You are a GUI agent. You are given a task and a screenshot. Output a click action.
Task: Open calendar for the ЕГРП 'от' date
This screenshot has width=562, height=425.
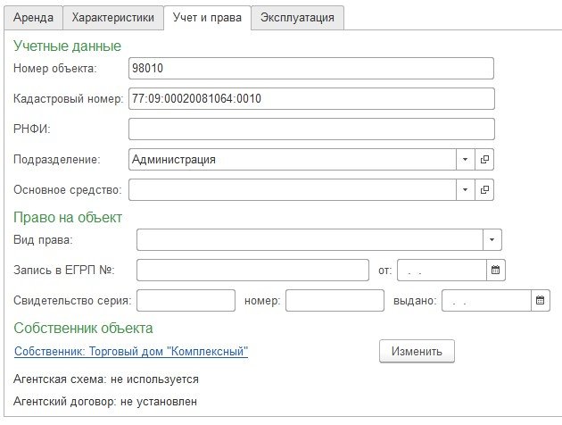tap(496, 270)
